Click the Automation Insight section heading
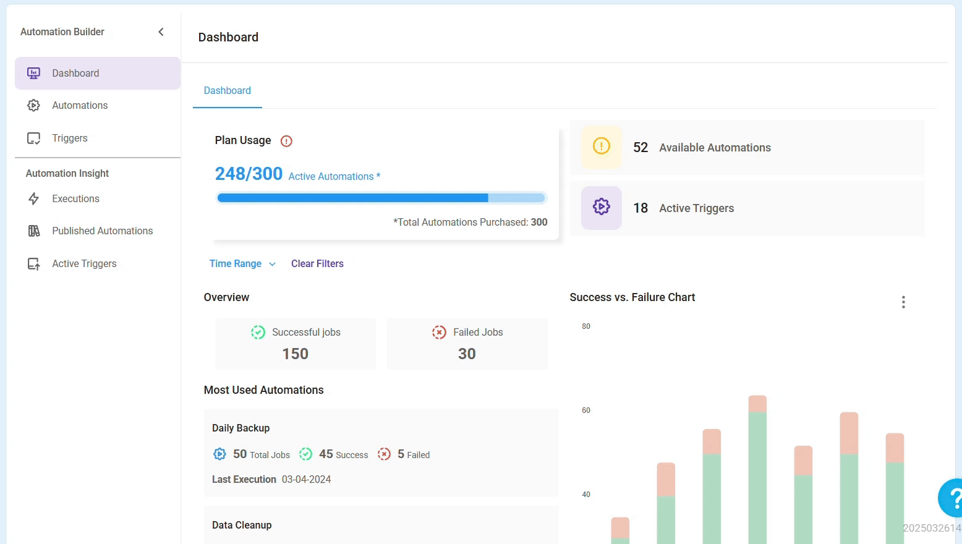Image resolution: width=962 pixels, height=544 pixels. point(67,174)
